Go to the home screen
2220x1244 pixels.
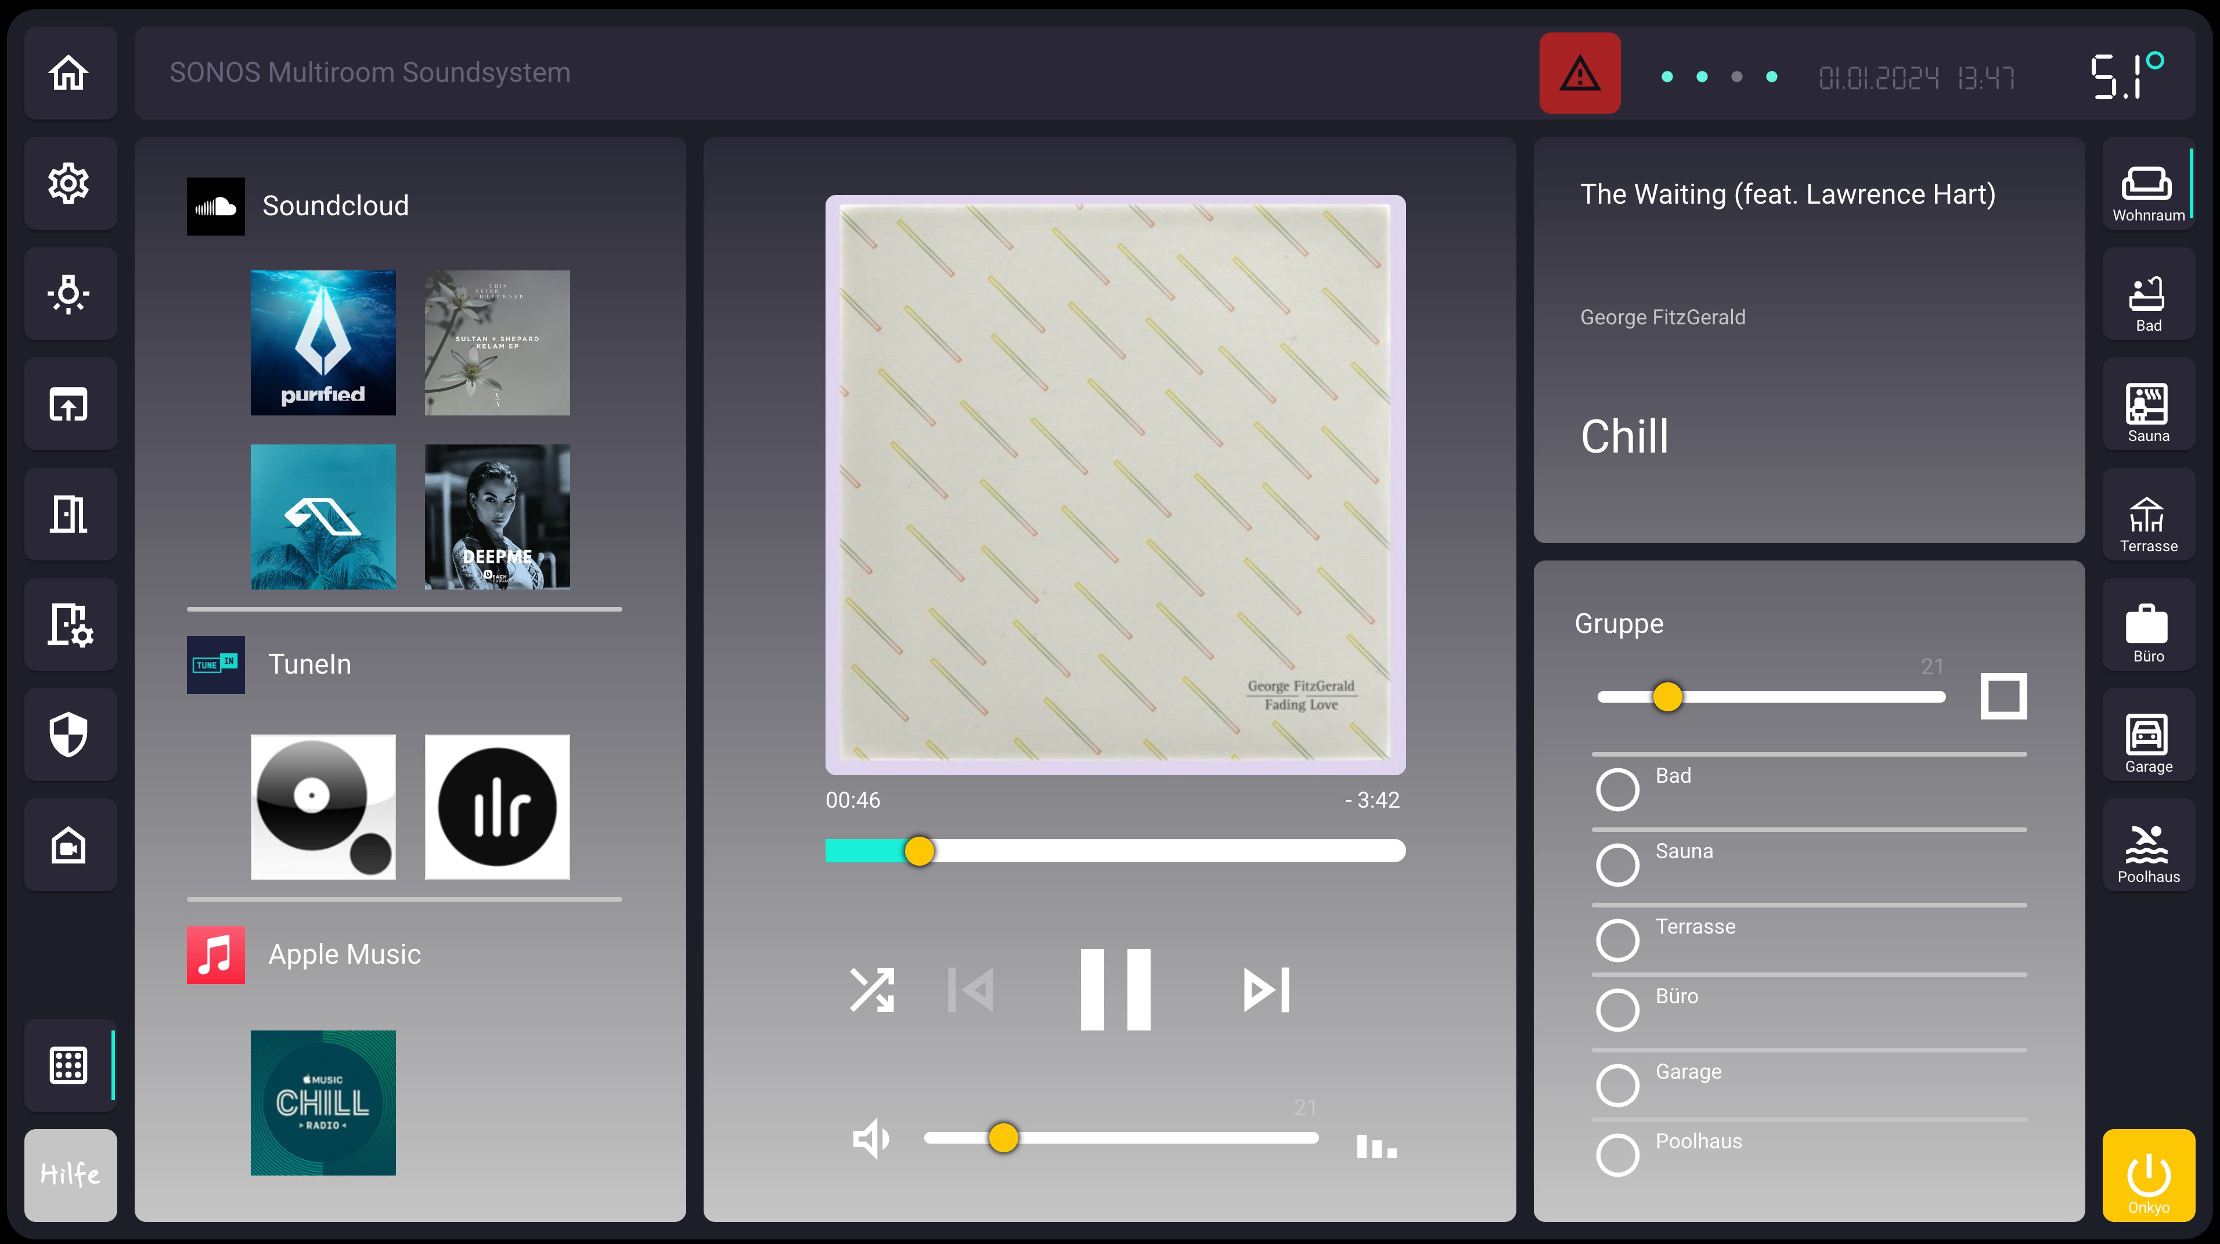(69, 73)
